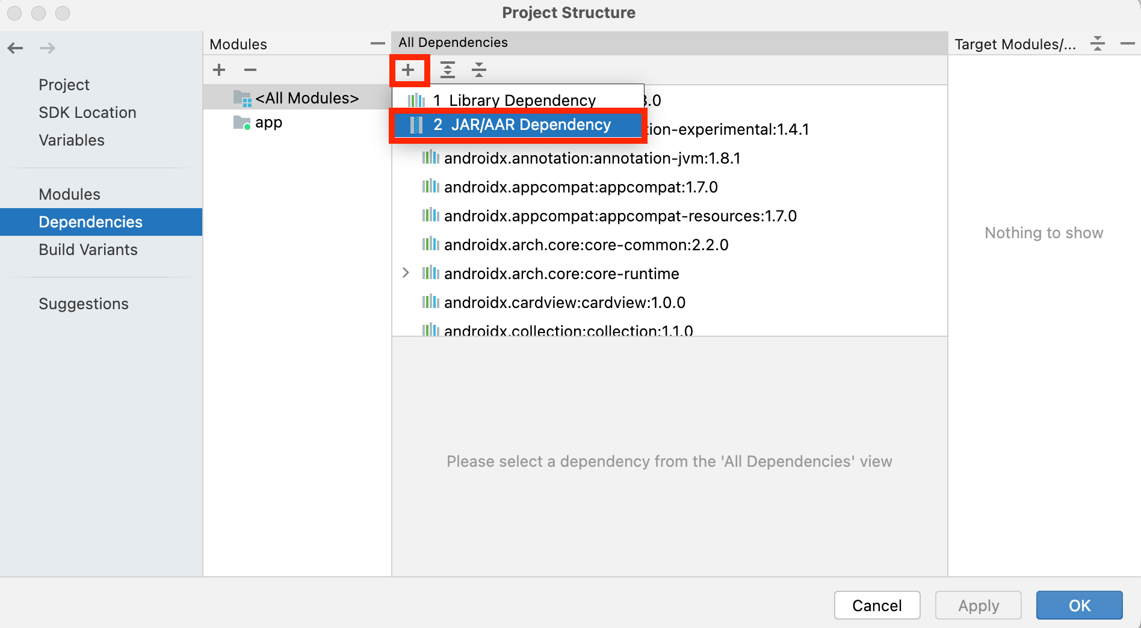Click the add dependency plus button

coord(408,70)
